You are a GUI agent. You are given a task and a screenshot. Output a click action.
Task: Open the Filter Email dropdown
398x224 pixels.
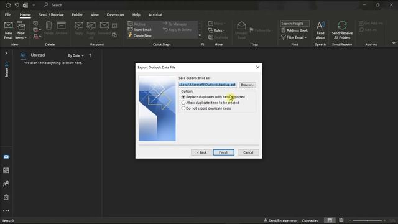pos(294,37)
